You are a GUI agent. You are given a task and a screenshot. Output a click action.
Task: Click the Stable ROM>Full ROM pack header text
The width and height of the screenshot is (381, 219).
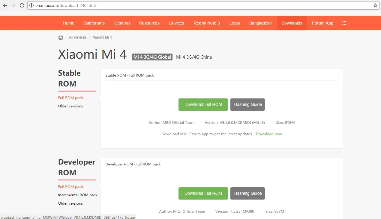click(x=130, y=75)
